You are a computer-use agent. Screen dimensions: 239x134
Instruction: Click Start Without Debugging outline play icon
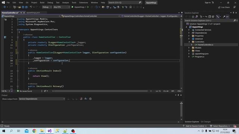[88, 7]
